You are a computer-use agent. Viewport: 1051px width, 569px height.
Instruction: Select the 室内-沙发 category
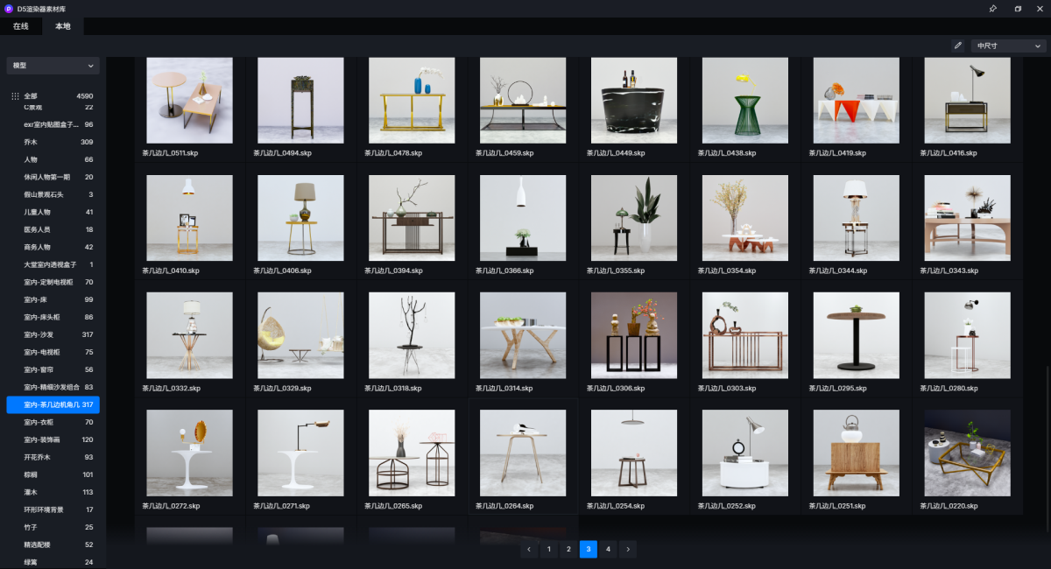53,334
